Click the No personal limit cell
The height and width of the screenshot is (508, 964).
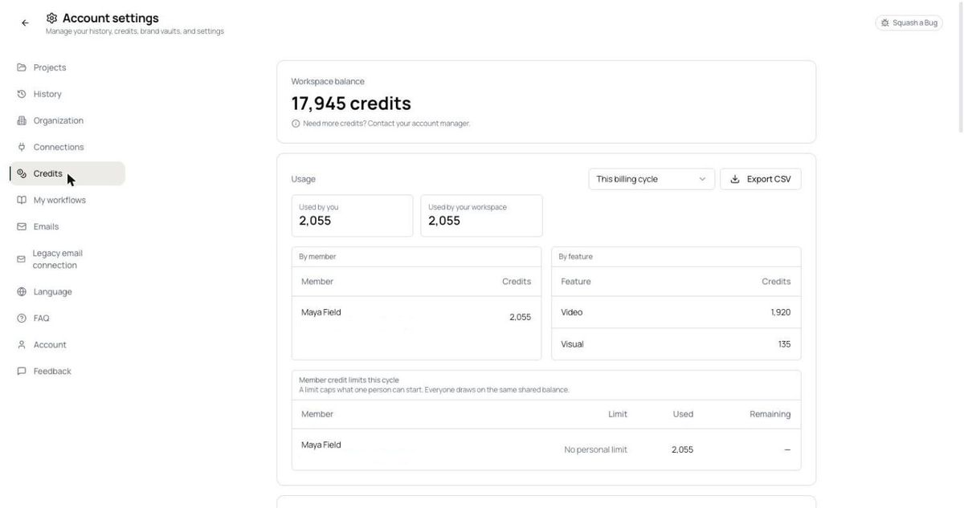[x=596, y=449]
